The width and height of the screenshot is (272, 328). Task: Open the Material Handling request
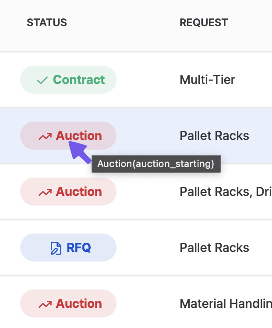tap(226, 304)
